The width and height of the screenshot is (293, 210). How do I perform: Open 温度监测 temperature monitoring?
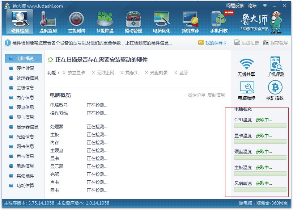pyautogui.click(x=48, y=21)
